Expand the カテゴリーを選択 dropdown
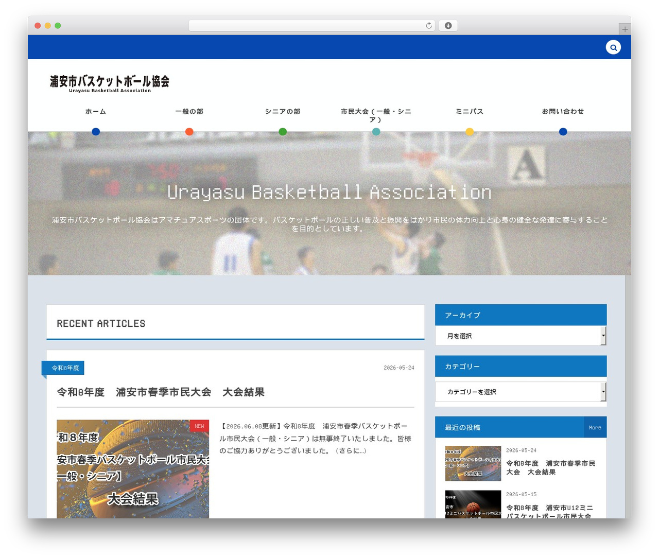 coord(521,392)
